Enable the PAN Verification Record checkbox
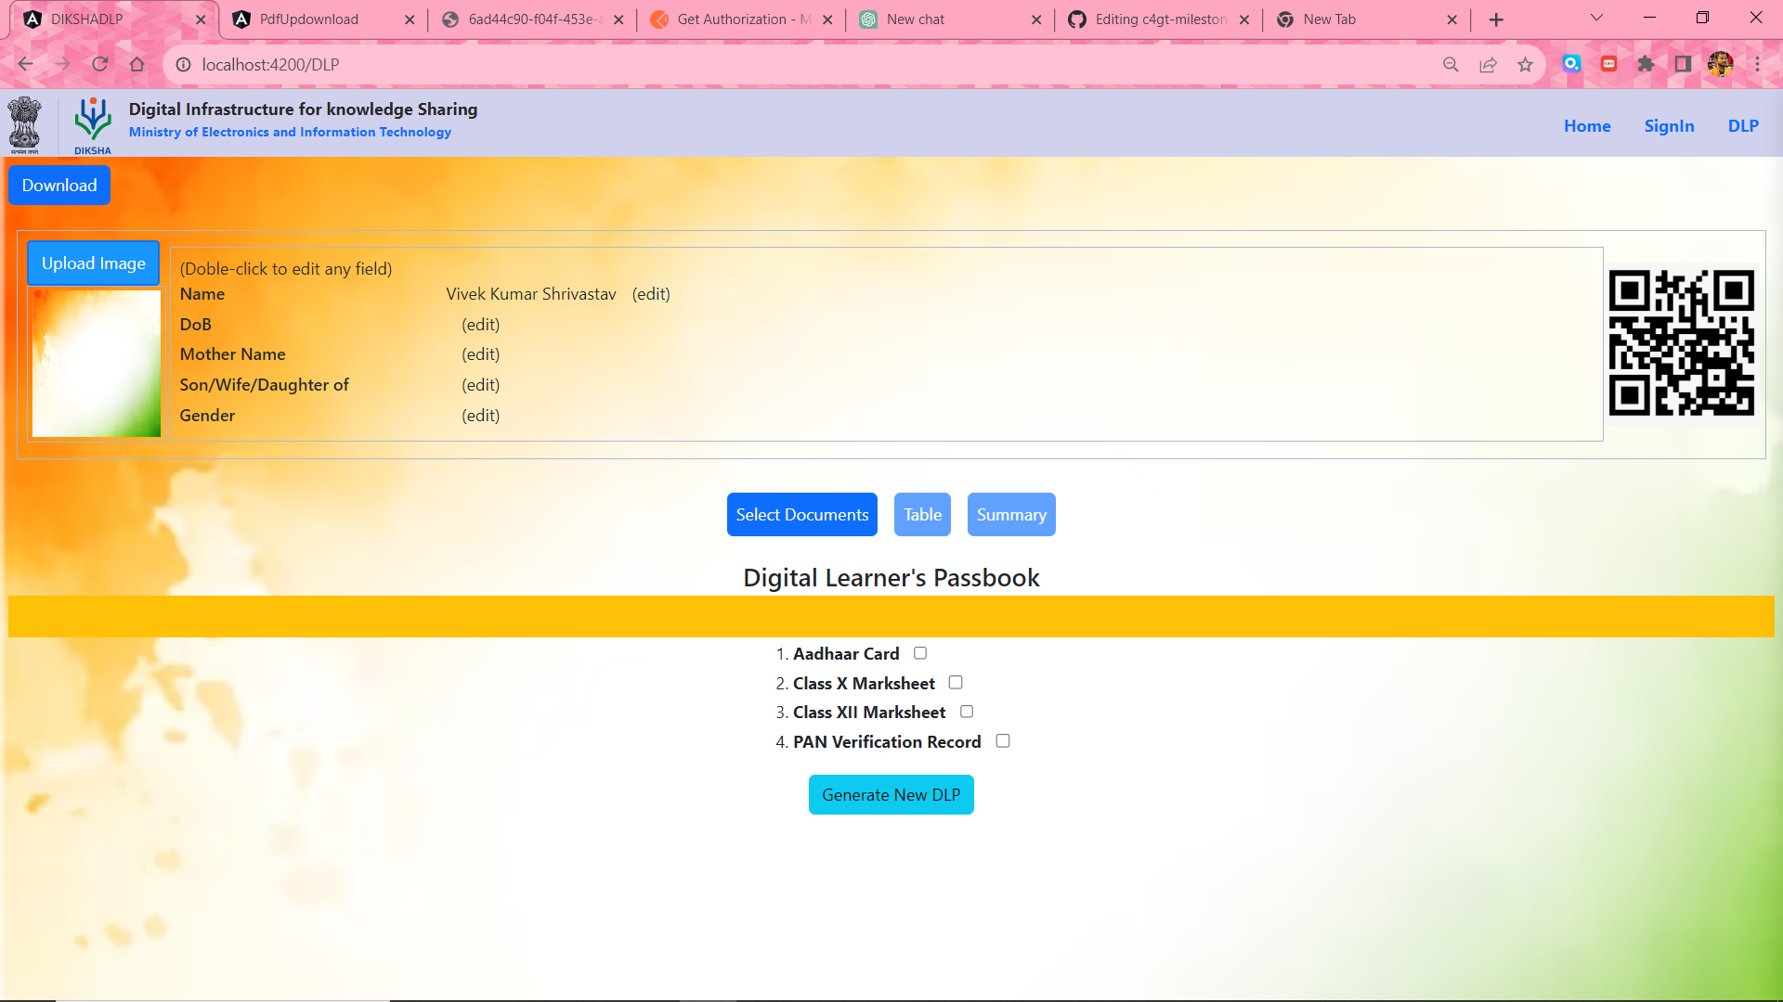This screenshot has width=1783, height=1002. pos(1003,741)
